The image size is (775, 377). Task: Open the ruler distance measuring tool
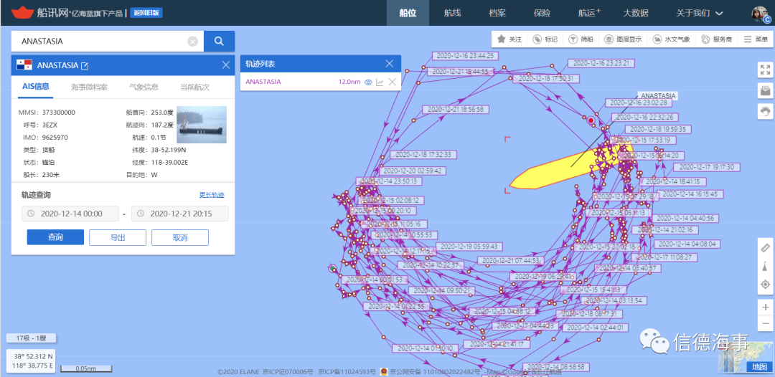[x=765, y=247]
